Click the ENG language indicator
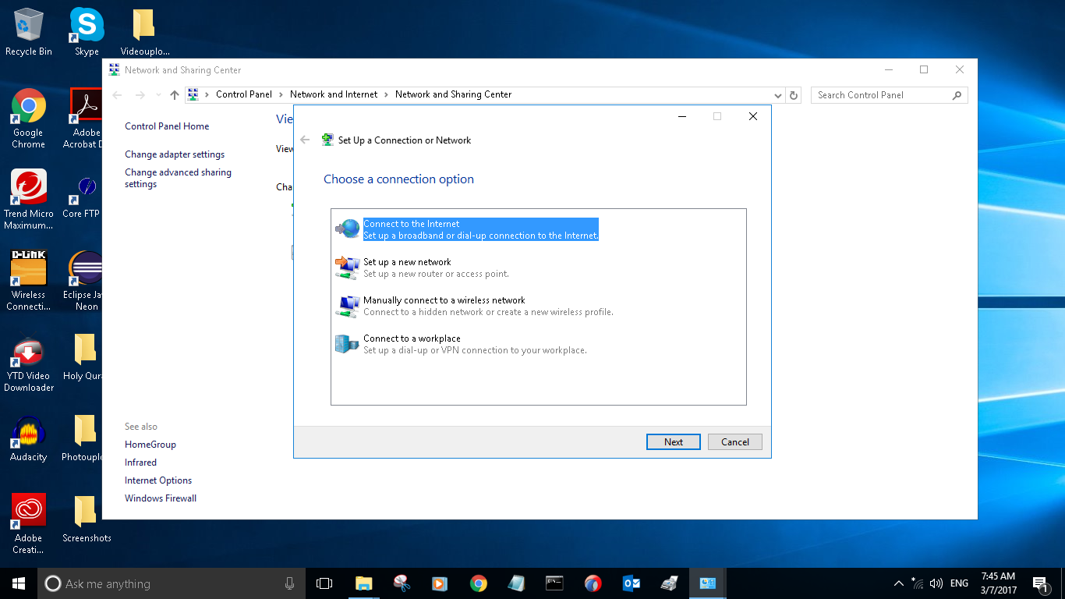1065x599 pixels. [960, 583]
